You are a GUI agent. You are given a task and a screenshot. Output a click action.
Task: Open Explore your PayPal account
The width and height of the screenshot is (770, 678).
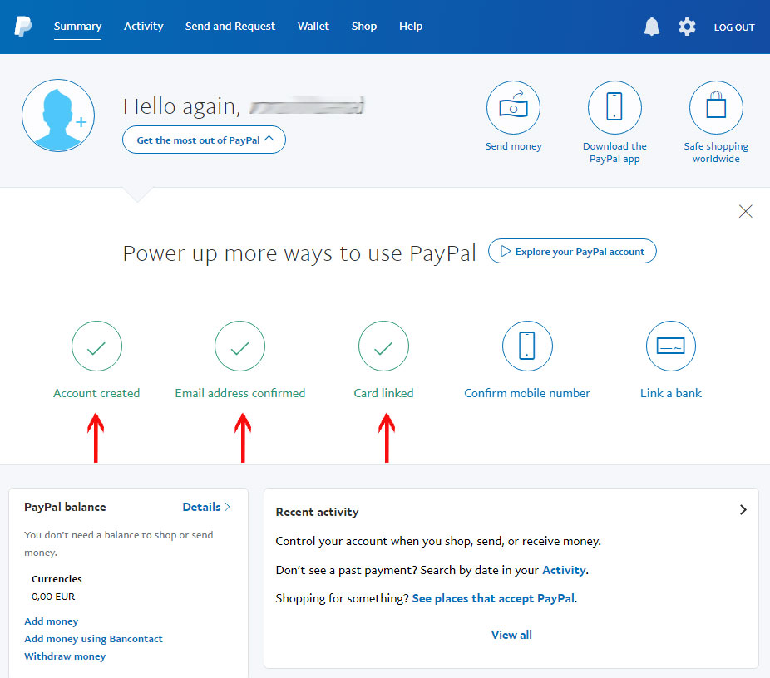[x=571, y=251]
